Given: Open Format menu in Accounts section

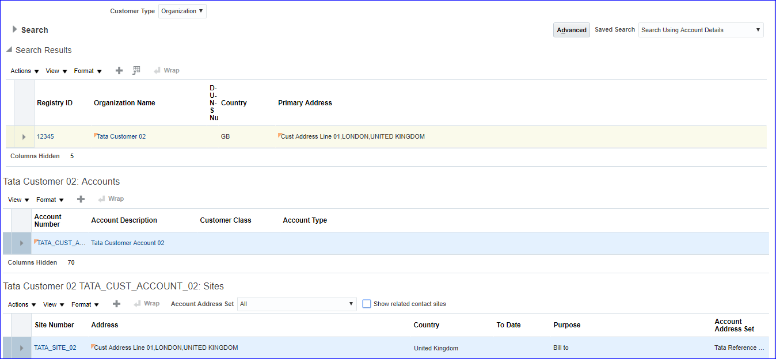Looking at the screenshot, I should click(x=50, y=200).
